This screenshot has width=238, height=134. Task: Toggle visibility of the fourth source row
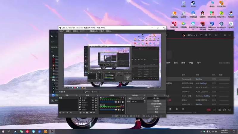tap(93, 105)
